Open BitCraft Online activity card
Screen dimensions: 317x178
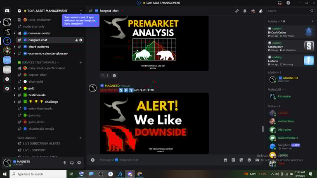click(x=291, y=32)
